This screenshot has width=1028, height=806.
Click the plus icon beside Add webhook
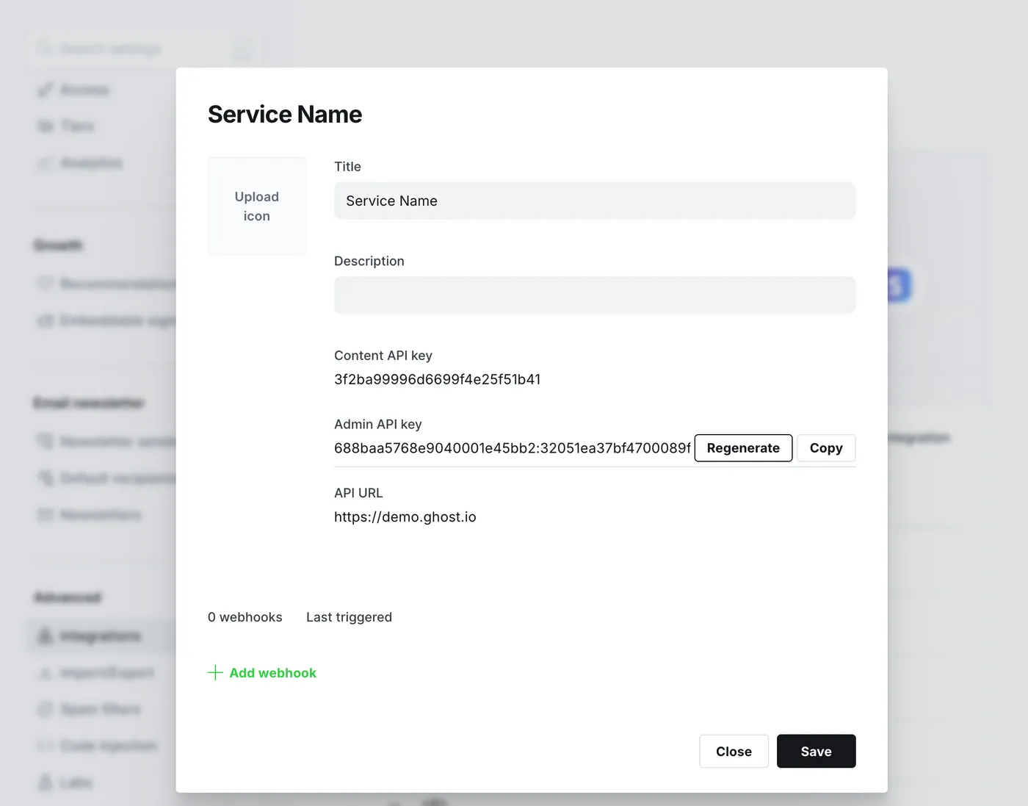[215, 672]
